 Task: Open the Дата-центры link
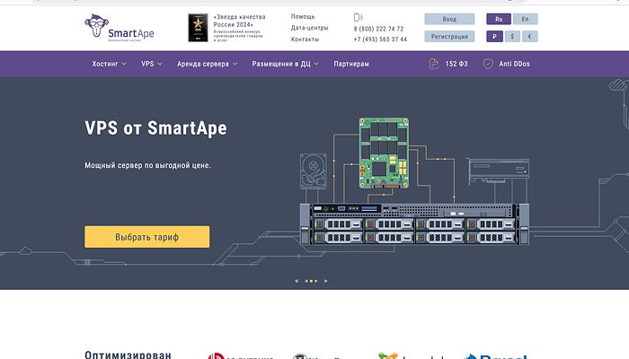(x=310, y=28)
